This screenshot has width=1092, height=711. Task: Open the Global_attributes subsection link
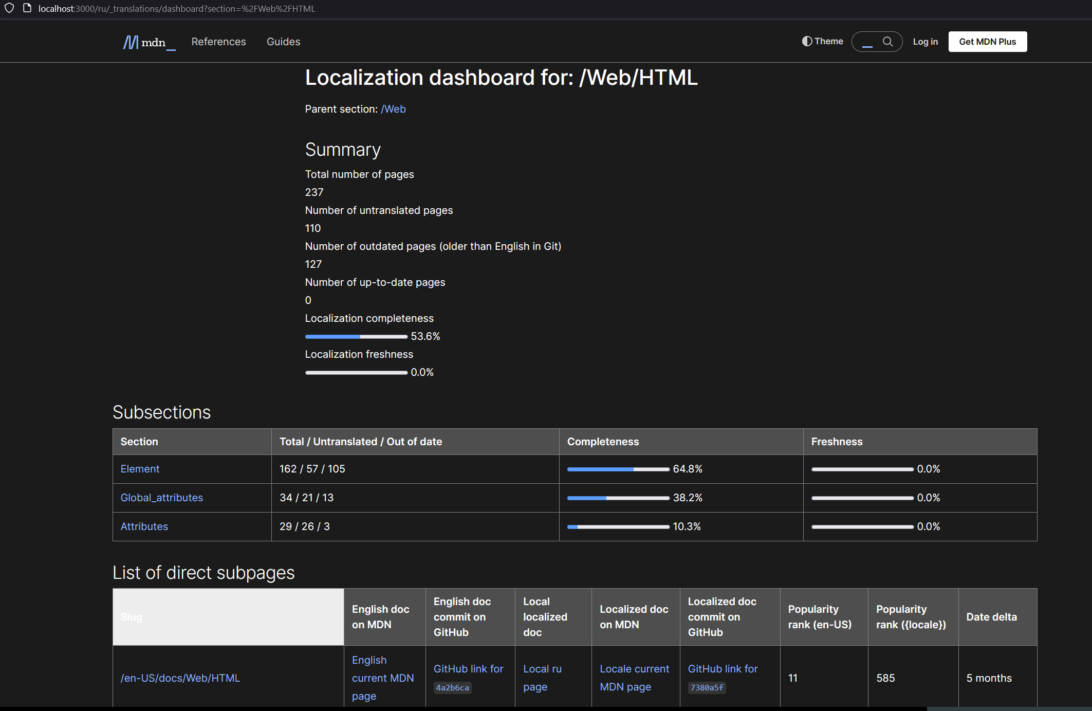click(x=161, y=498)
